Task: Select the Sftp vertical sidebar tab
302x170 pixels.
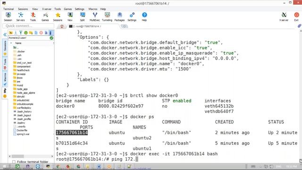Action: tap(5, 93)
